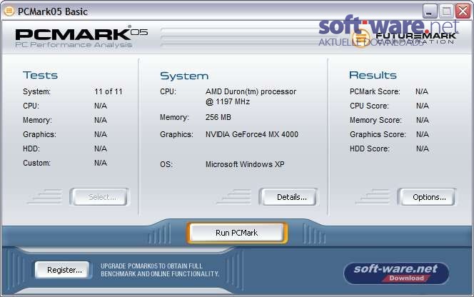The image size is (474, 297).
Task: Click 'Microsoft Windows XP' text
Action: coord(245,164)
